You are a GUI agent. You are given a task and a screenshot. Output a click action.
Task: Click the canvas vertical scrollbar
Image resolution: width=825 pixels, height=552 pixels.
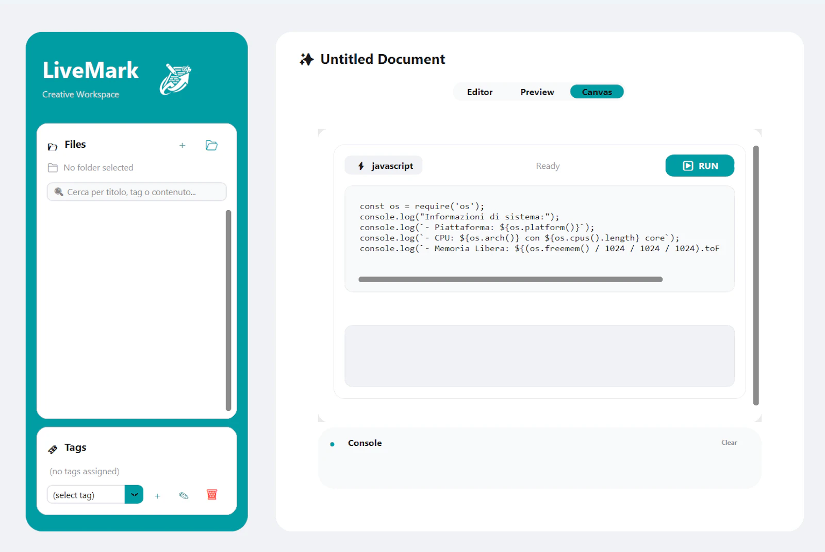756,275
